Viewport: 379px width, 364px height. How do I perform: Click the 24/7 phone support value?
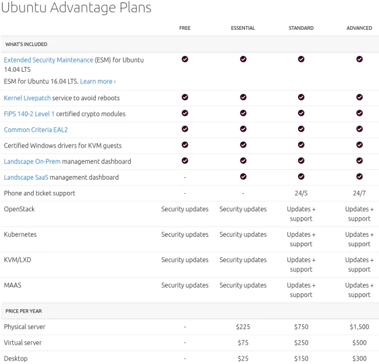click(x=359, y=193)
